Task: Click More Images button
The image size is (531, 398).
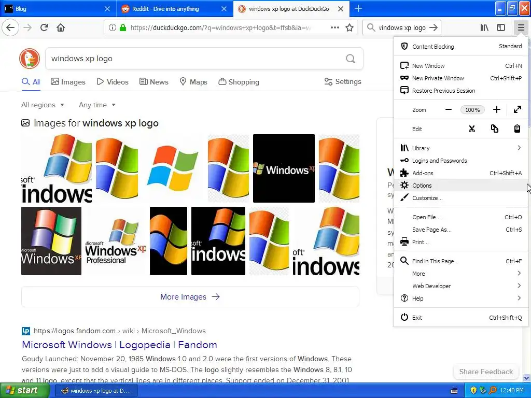Action: click(190, 297)
